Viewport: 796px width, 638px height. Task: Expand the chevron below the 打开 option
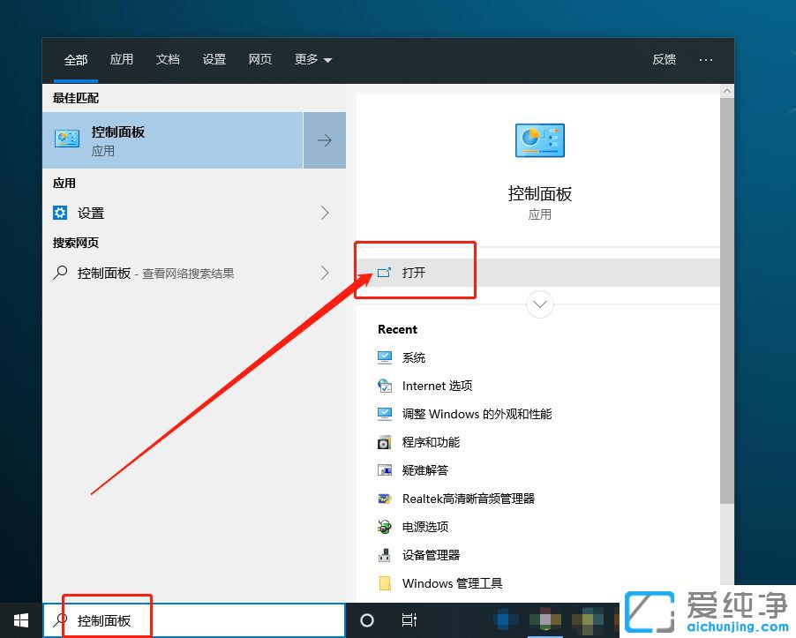pos(539,304)
